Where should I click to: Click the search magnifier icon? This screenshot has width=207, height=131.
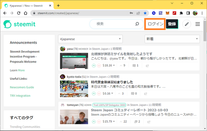[x=137, y=24]
